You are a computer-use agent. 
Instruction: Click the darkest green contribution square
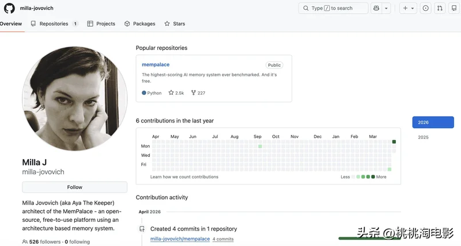tap(394, 141)
